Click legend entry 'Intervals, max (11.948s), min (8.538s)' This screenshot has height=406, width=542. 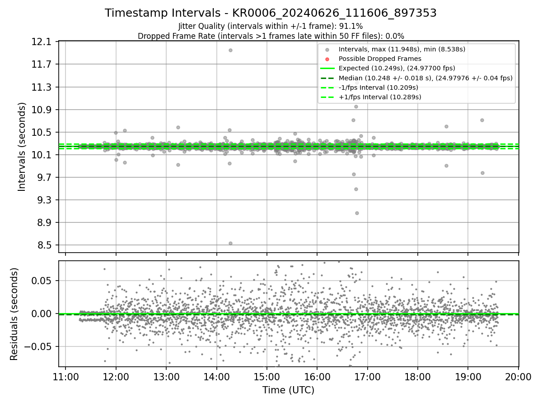(402, 49)
